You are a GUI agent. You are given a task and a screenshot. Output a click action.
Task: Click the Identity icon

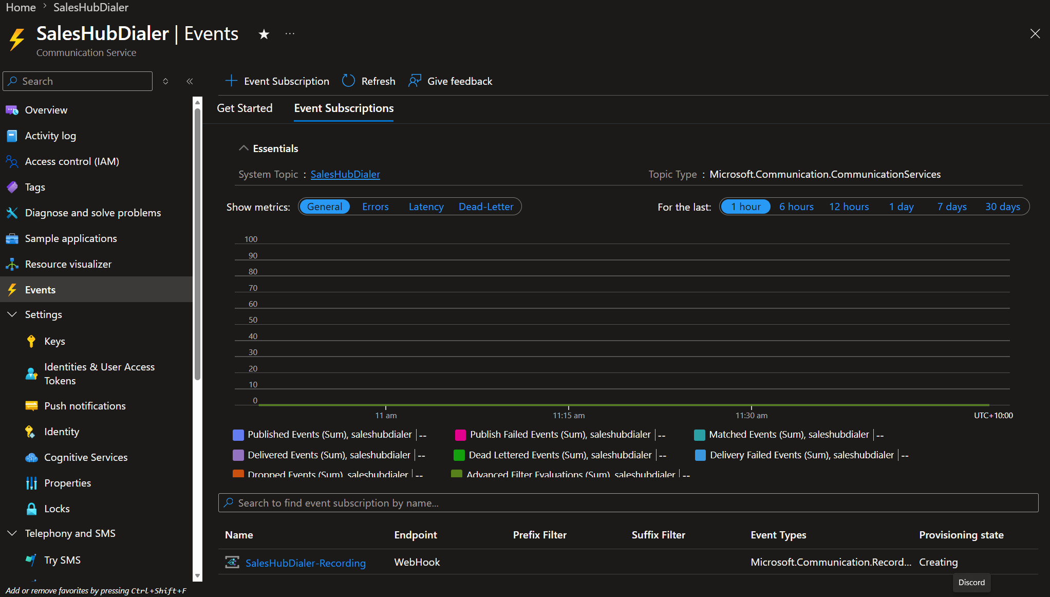tap(30, 432)
